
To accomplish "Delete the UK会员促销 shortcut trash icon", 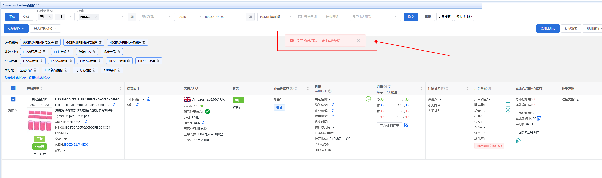I will [158, 61].
